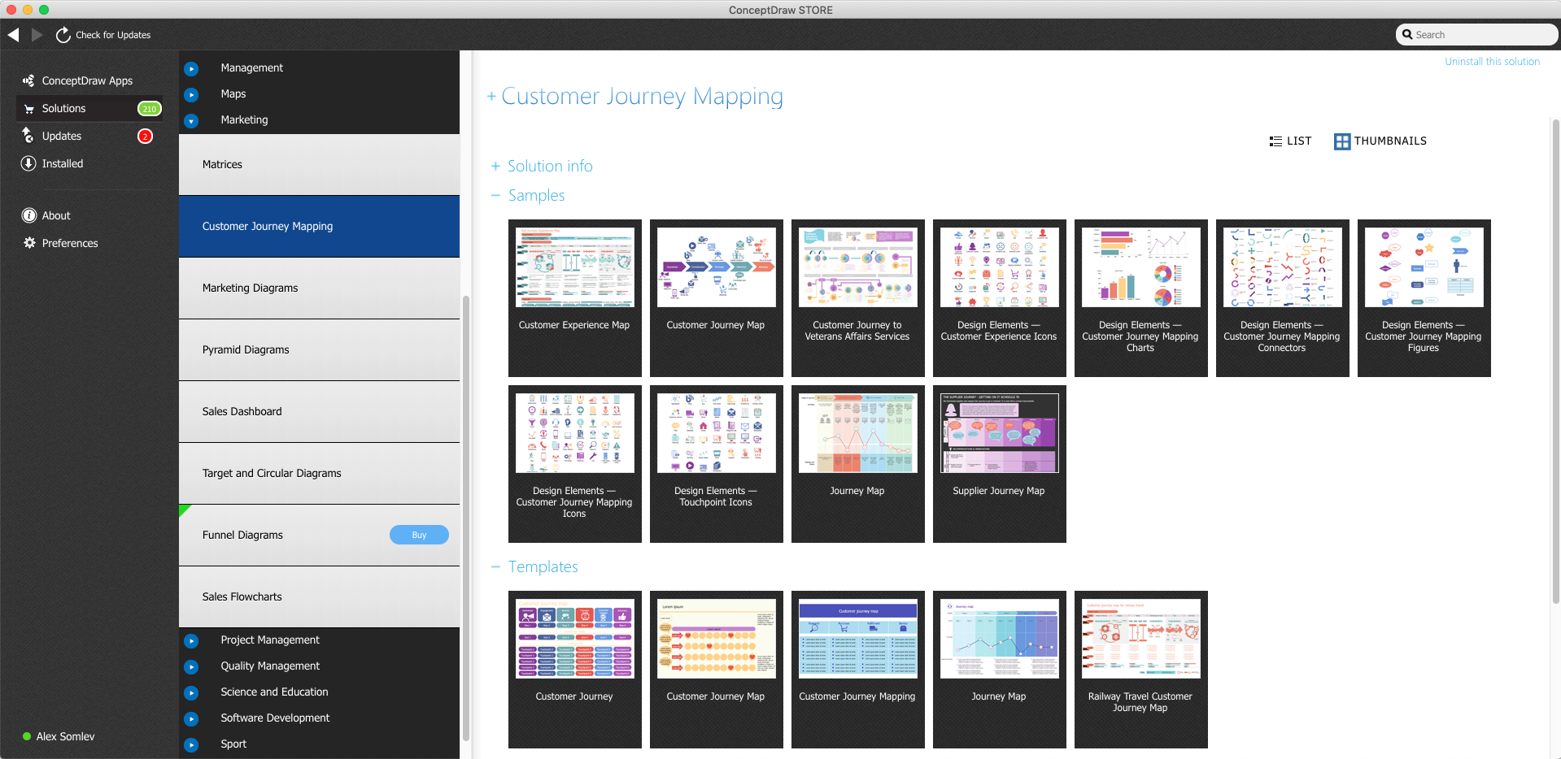
Task: Click the Solutions count badge 210
Action: [x=150, y=108]
